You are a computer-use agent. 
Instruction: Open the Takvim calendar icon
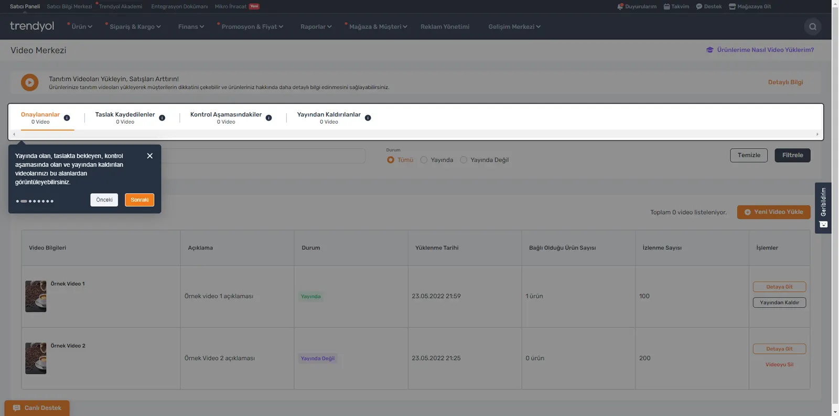666,7
